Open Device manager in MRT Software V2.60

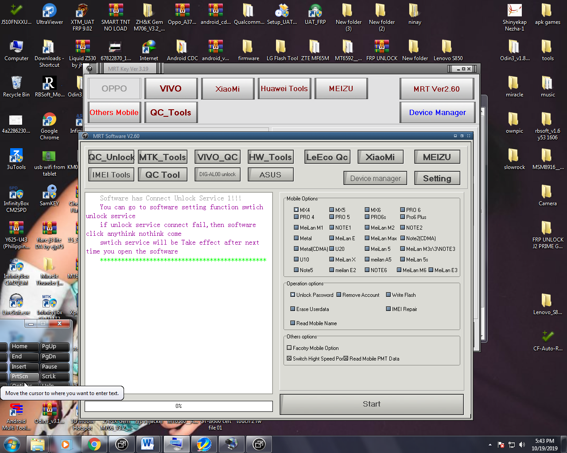coord(375,178)
